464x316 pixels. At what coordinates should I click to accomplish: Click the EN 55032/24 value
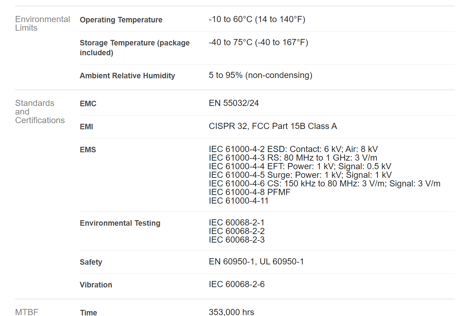(234, 103)
